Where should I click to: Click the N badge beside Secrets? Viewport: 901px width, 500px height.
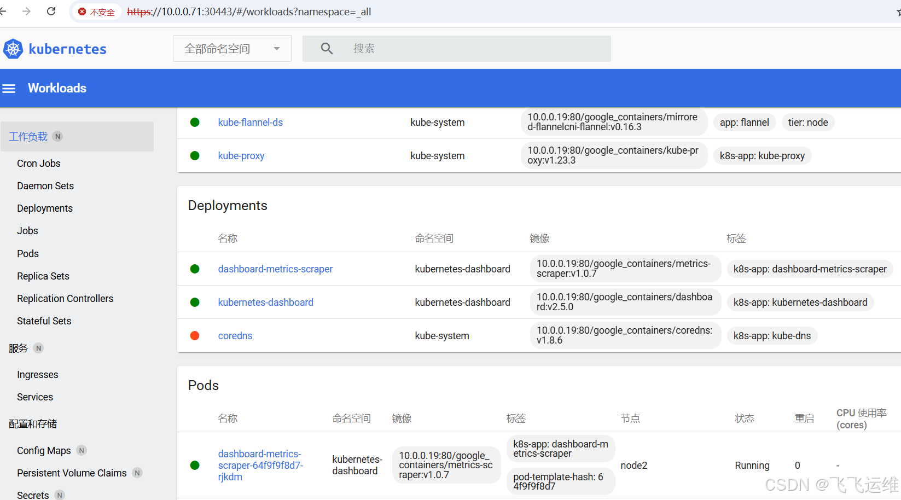pyautogui.click(x=60, y=495)
